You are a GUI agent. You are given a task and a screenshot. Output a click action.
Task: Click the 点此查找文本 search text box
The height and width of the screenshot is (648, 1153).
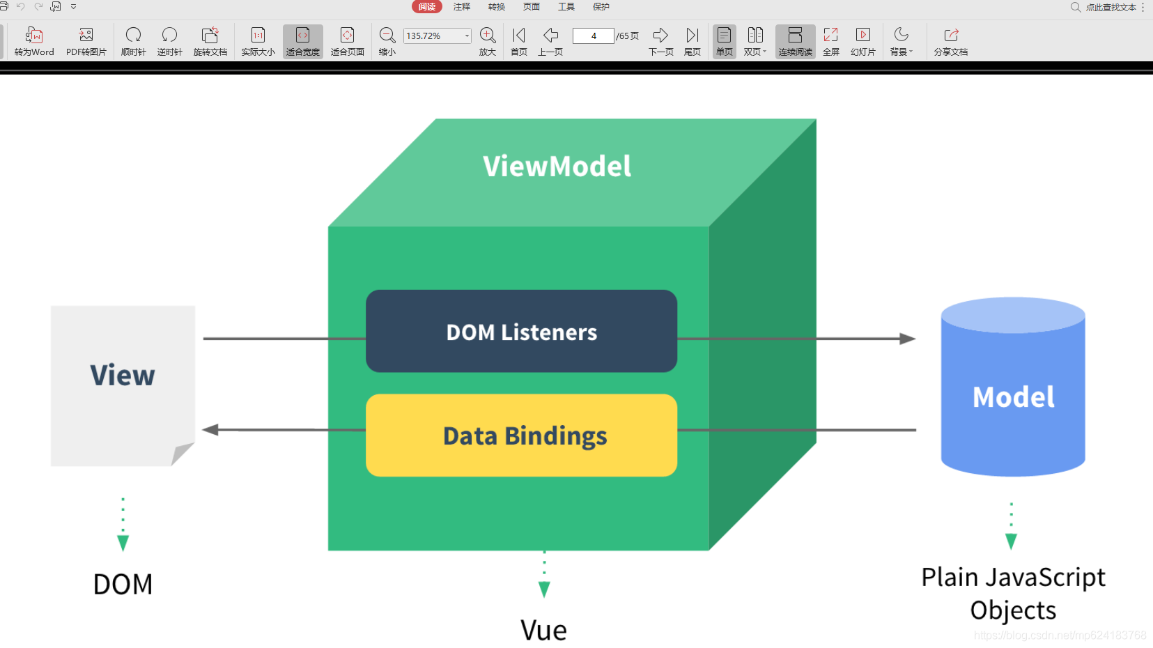pyautogui.click(x=1111, y=8)
